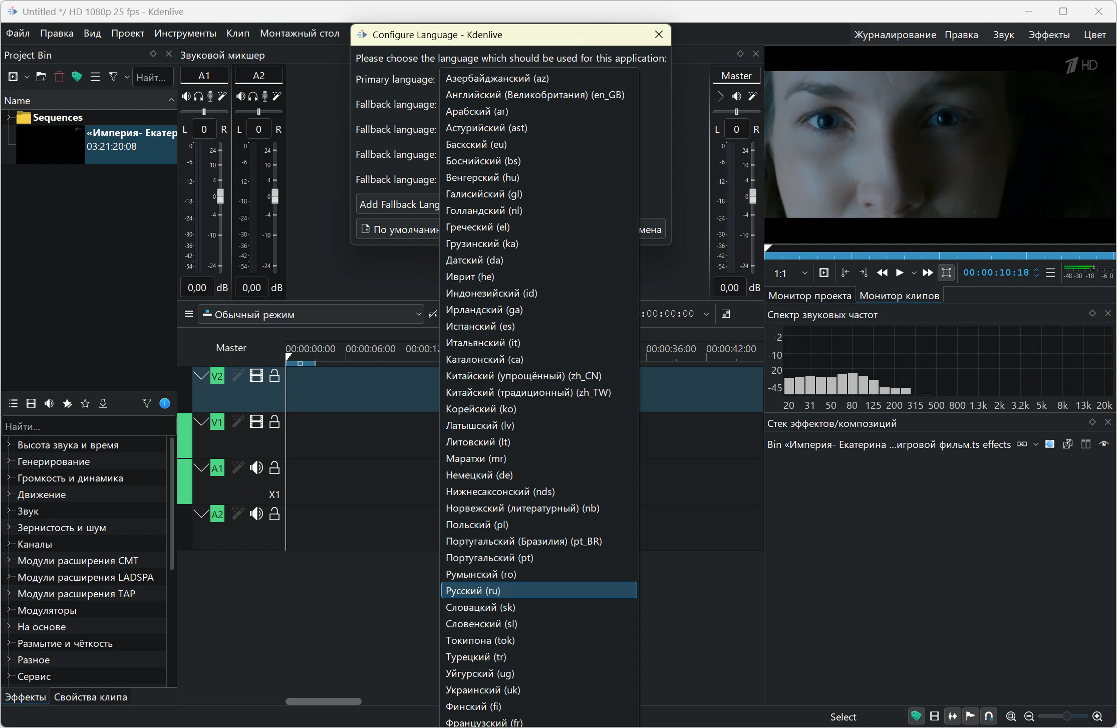
Task: Switch to the Монитор клипов tab
Action: pyautogui.click(x=899, y=296)
